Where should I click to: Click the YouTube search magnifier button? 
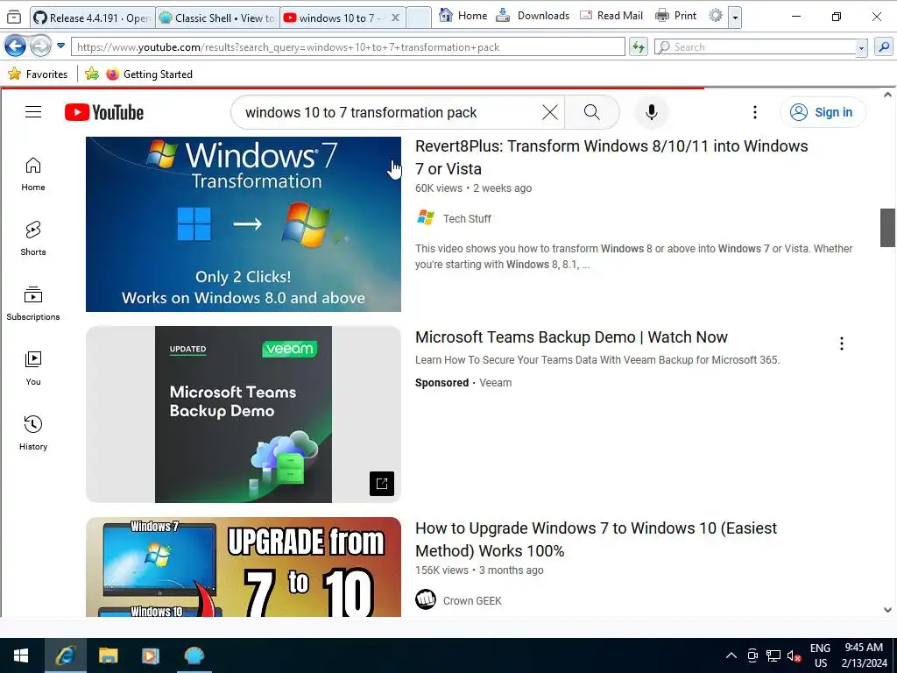click(x=592, y=112)
